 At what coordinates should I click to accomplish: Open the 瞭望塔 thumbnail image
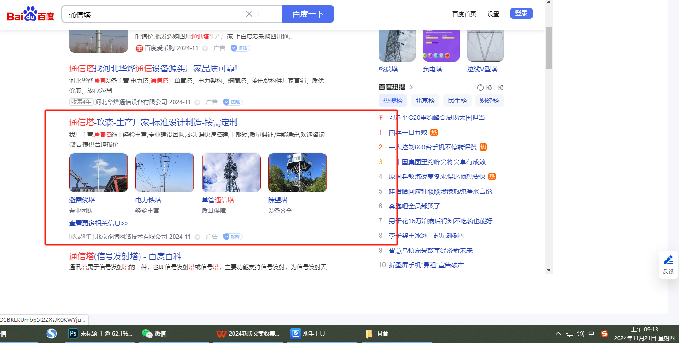298,172
